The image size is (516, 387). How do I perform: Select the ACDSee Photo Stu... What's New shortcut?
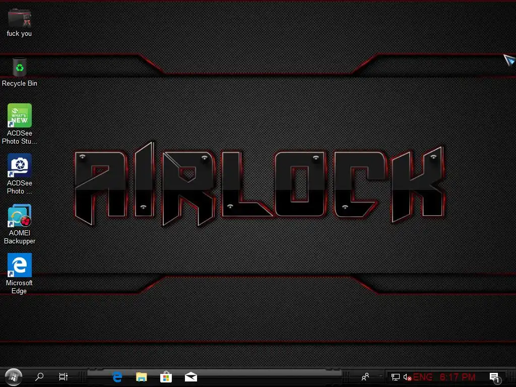click(20, 115)
